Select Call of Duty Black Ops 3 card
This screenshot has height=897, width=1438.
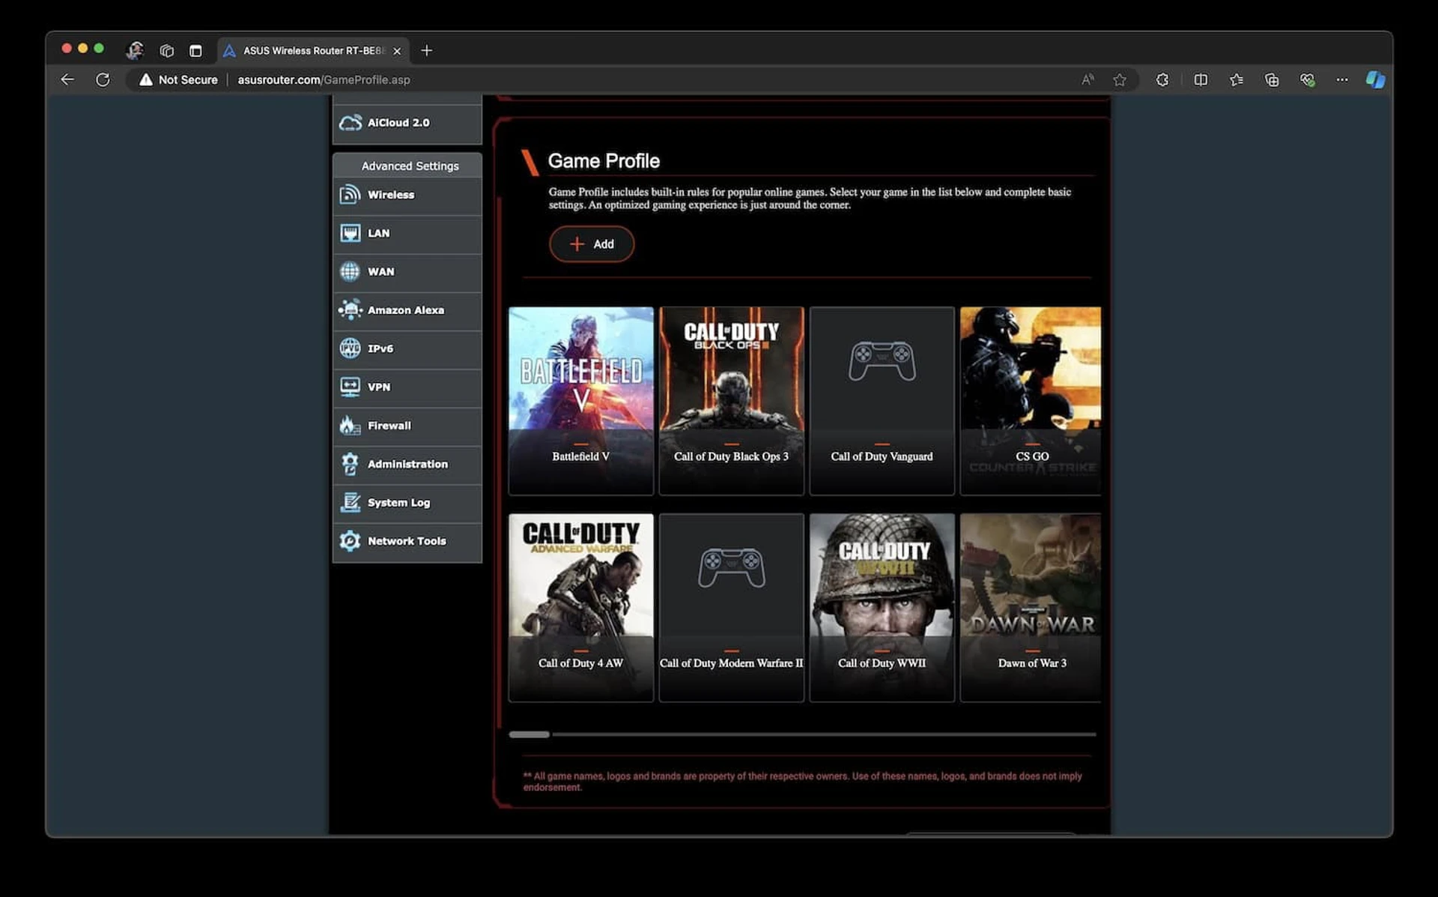[x=732, y=401]
